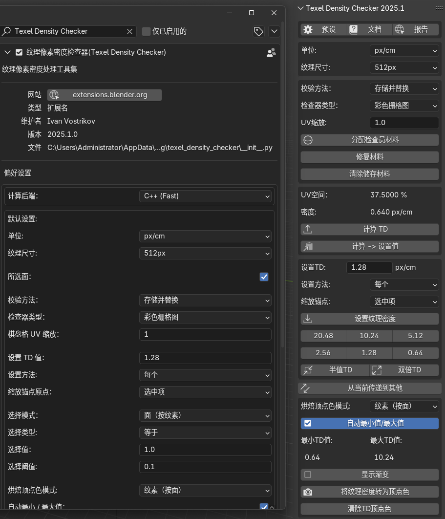Click the 设置 TD 值 1.28 field
The height and width of the screenshot is (519, 445).
coord(205,358)
